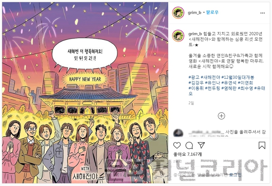The width and height of the screenshot is (272, 186).
Task: Open comments with the speech bubble icon
Action: point(189,145)
